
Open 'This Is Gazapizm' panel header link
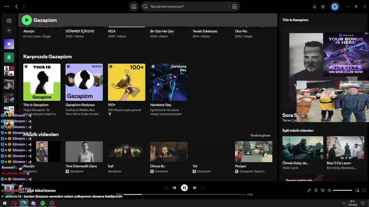pos(295,20)
